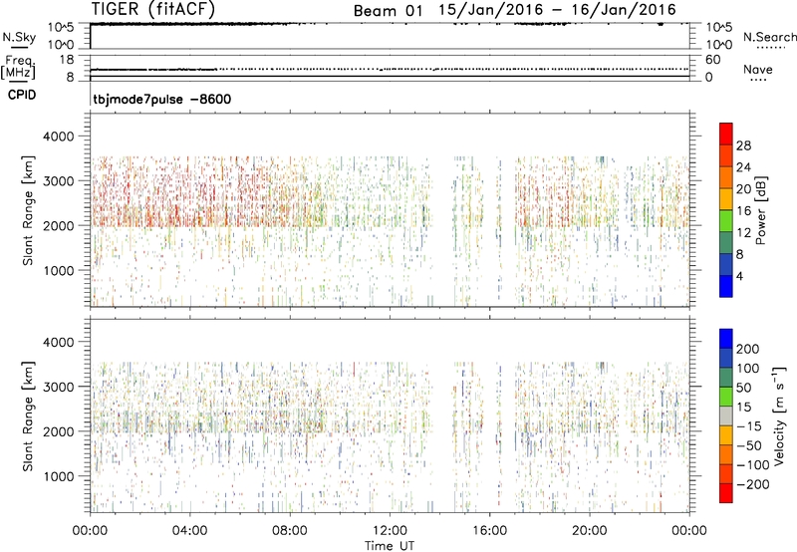Click the 'Beam 01' label
This screenshot has width=797, height=552.
(388, 11)
